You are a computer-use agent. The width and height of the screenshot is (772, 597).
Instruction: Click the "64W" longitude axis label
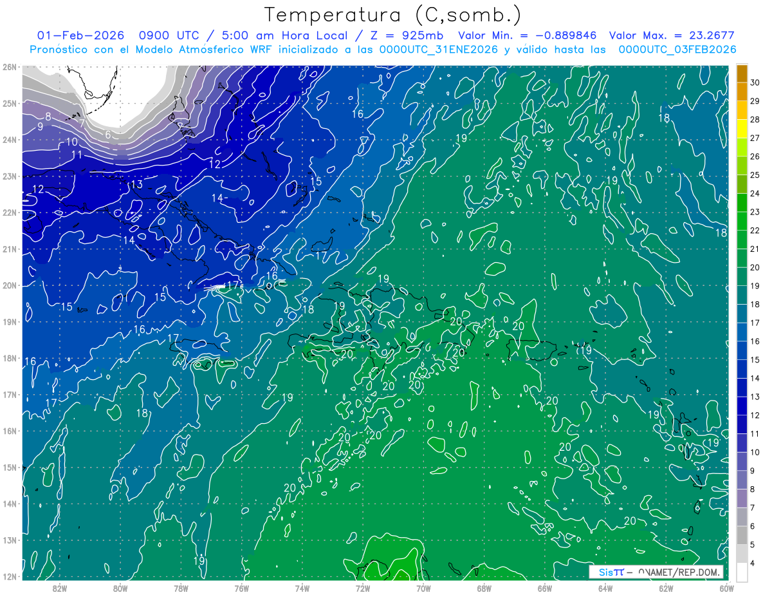pos(605,588)
